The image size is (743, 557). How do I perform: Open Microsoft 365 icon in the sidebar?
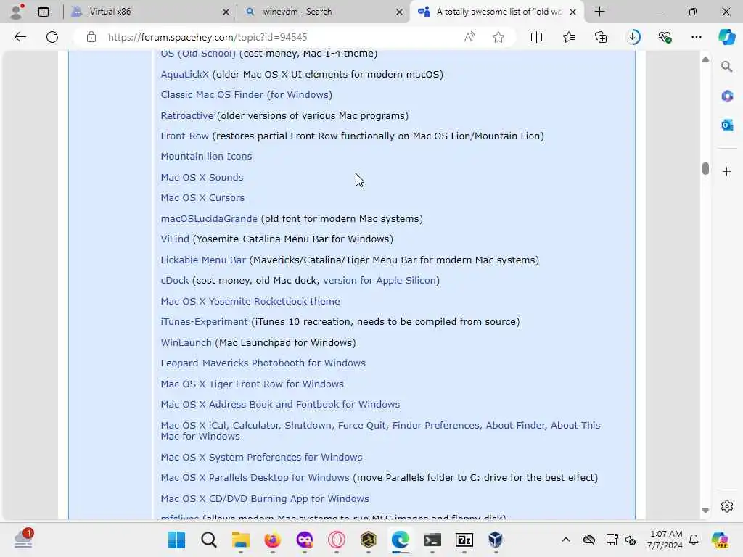click(x=727, y=96)
